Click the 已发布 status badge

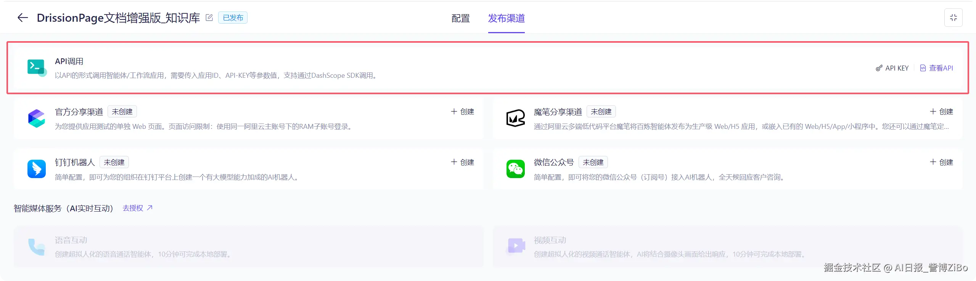pyautogui.click(x=233, y=18)
